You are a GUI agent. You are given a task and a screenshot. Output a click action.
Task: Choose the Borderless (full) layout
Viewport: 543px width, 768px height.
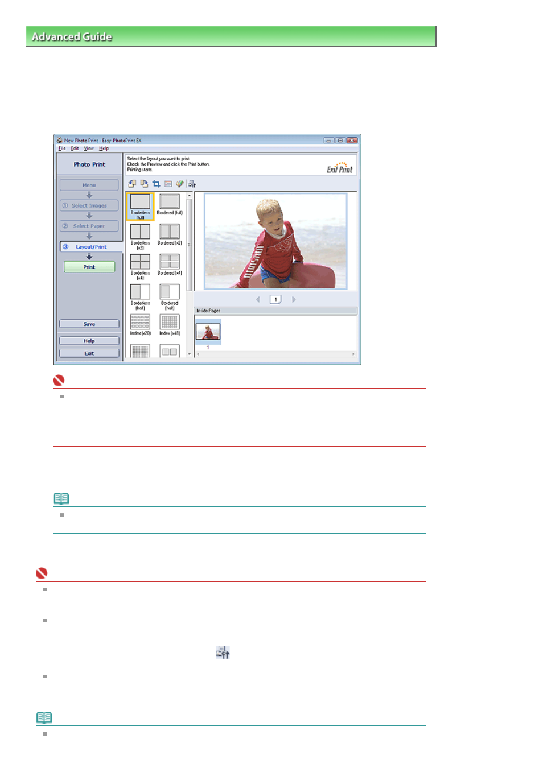click(140, 206)
